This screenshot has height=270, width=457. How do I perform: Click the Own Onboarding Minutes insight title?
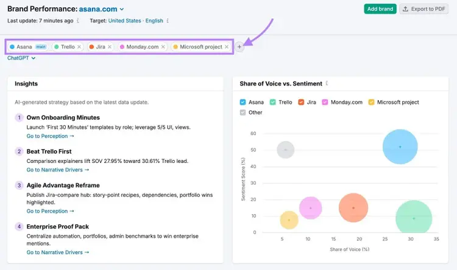click(x=63, y=117)
